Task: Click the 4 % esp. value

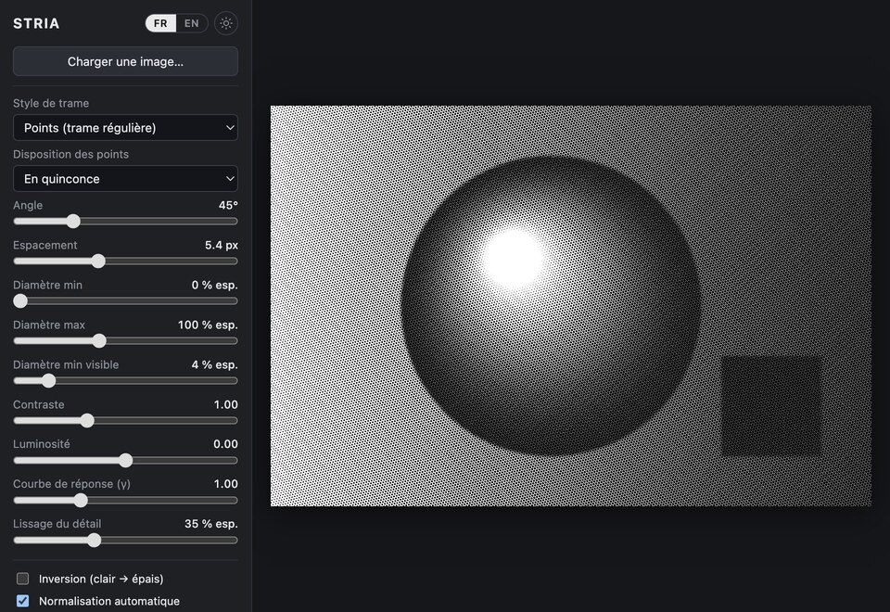Action: click(x=214, y=364)
